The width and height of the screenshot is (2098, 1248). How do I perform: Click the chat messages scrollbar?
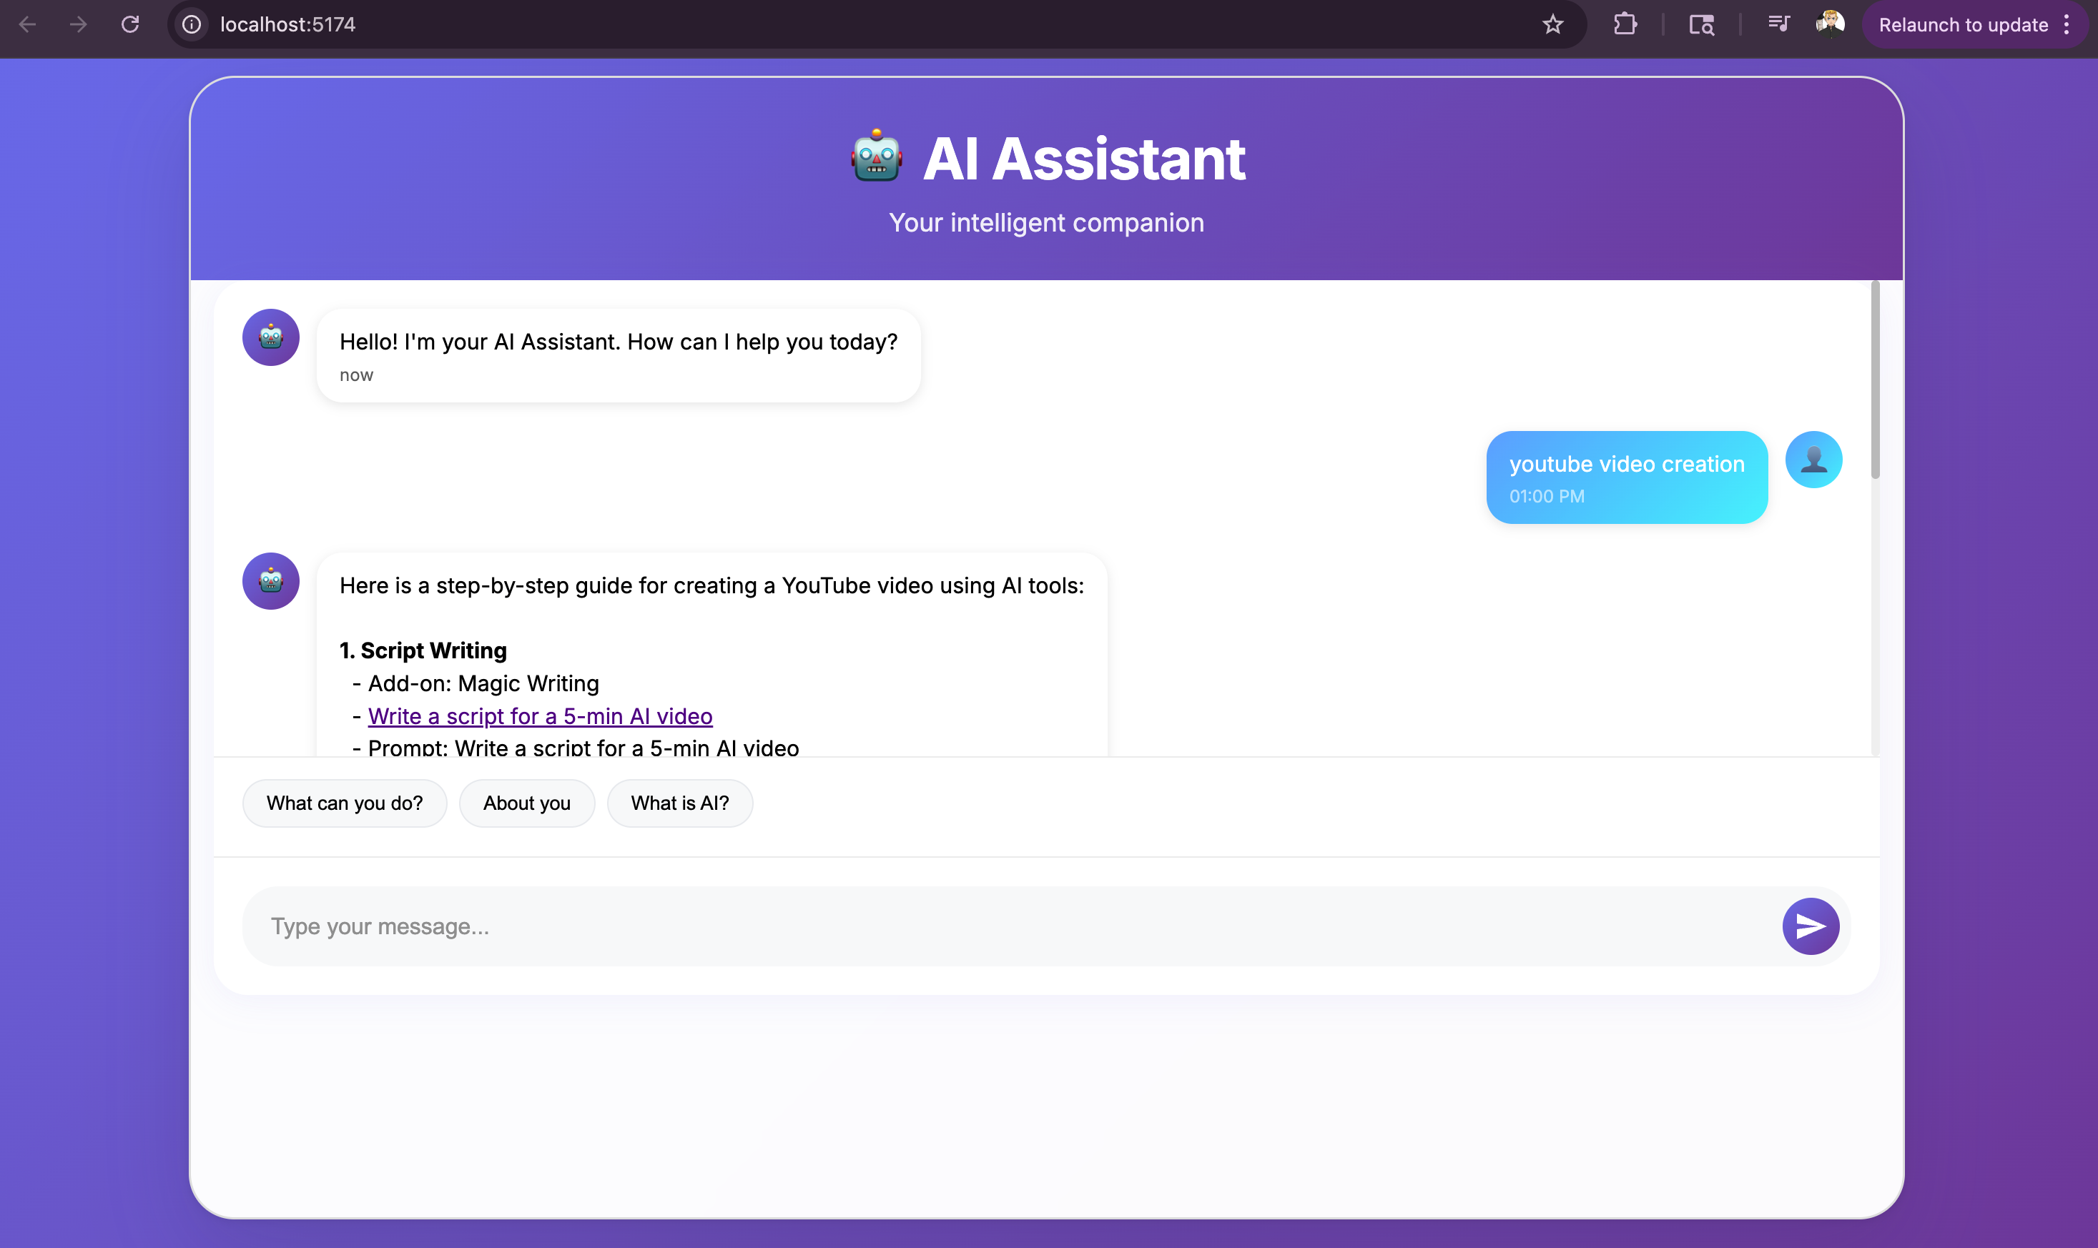click(1874, 380)
